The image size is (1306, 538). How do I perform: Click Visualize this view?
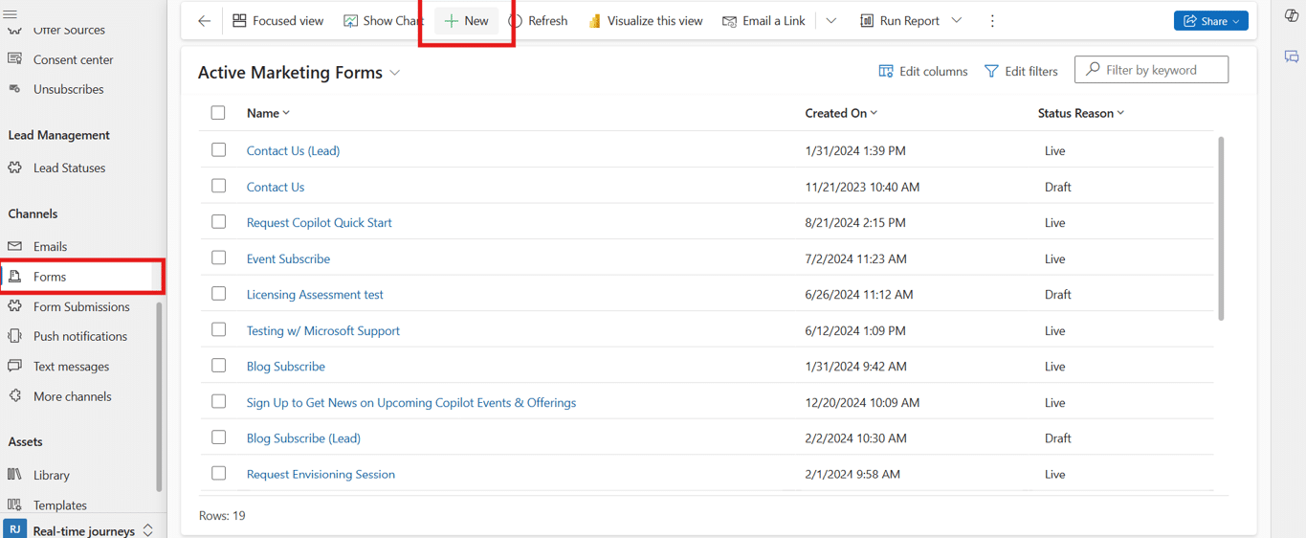coord(645,21)
